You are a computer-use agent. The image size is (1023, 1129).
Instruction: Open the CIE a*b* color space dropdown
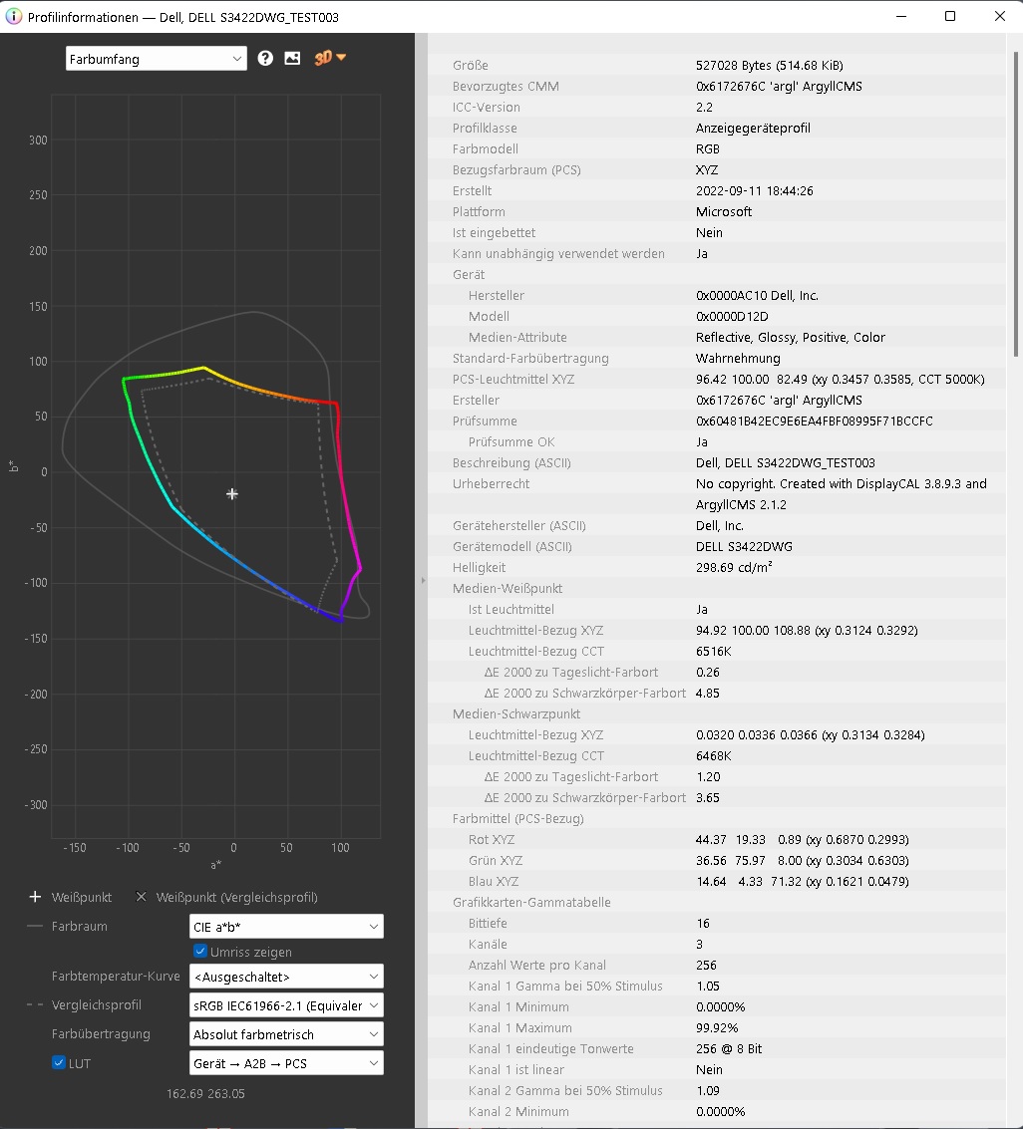[286, 927]
